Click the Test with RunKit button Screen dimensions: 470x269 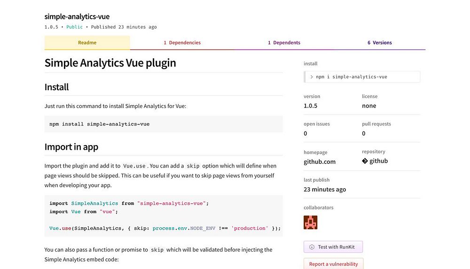point(333,247)
